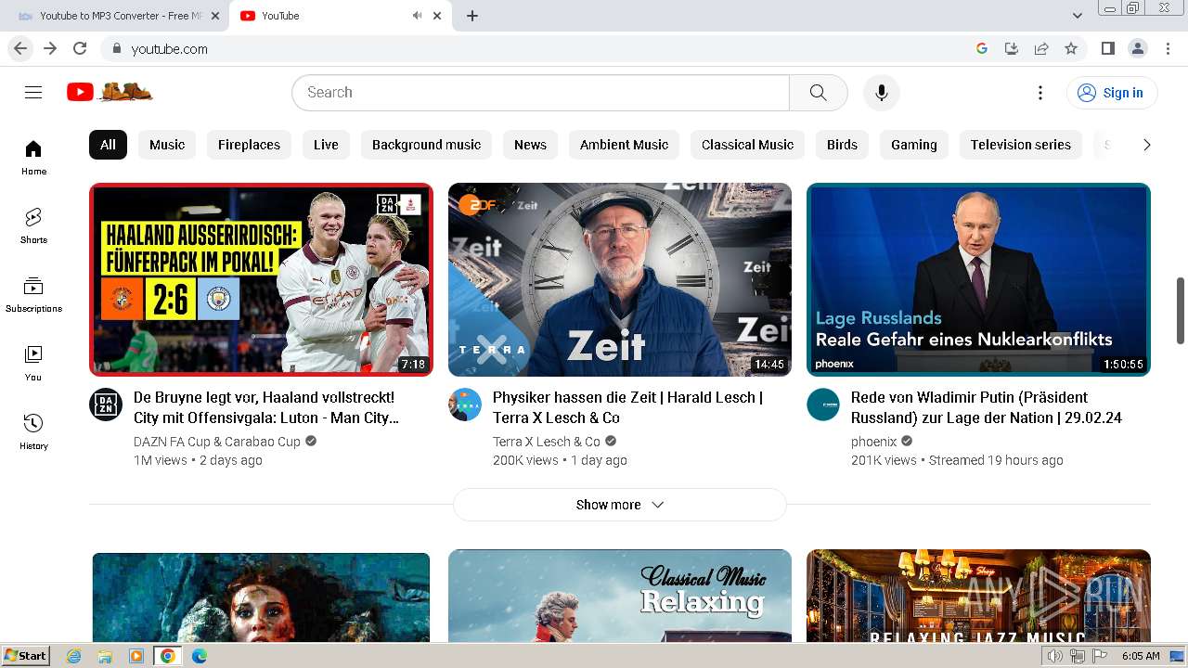Select the Music filter chip
1188x668 pixels.
pos(167,145)
